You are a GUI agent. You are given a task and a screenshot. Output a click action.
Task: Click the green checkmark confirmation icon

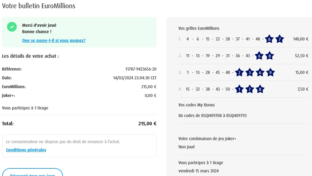(12, 27)
